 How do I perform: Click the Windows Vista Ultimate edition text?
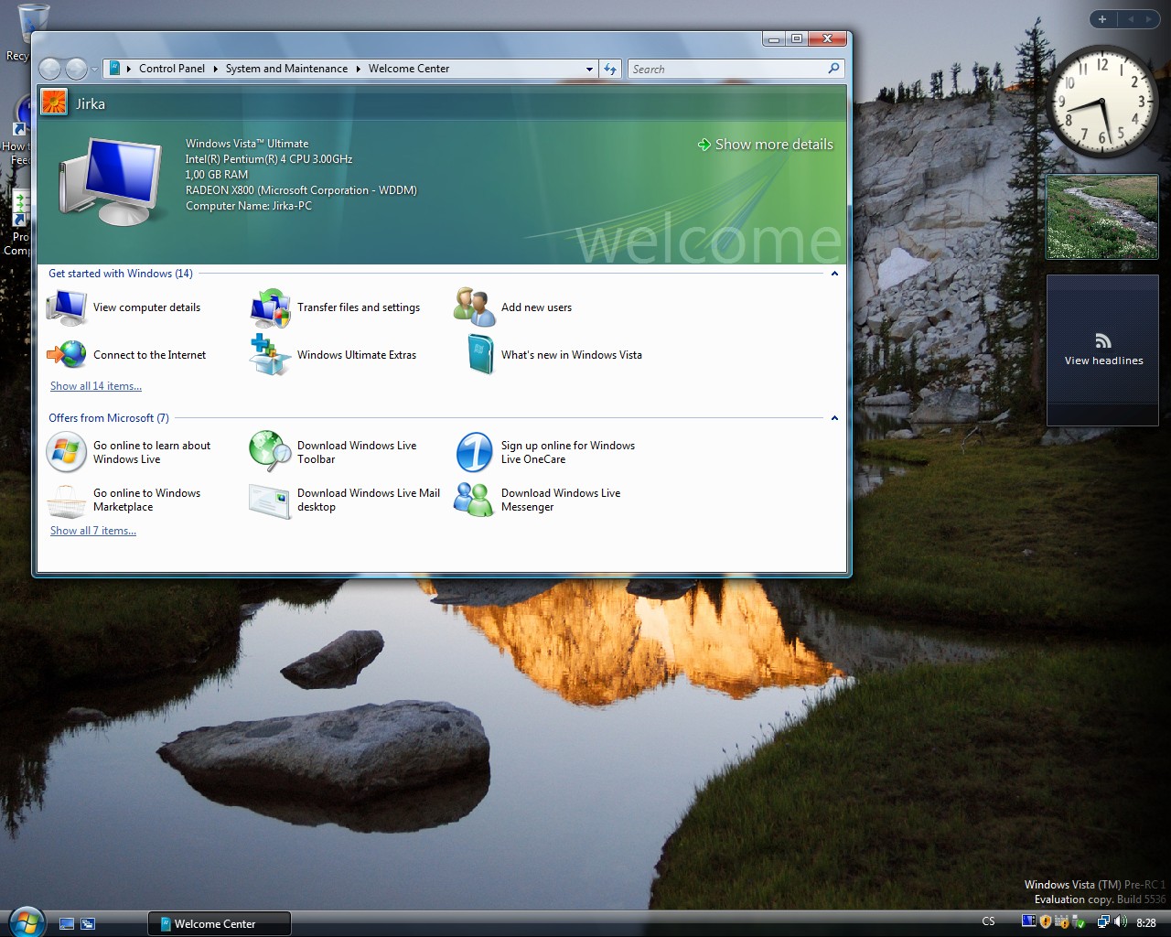click(247, 144)
